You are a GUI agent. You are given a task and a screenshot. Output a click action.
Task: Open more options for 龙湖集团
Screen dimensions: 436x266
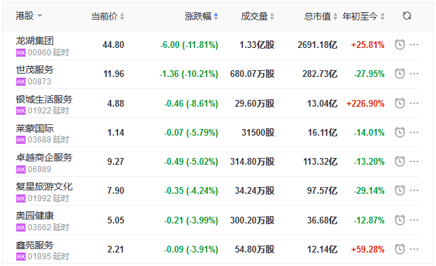[414, 45]
